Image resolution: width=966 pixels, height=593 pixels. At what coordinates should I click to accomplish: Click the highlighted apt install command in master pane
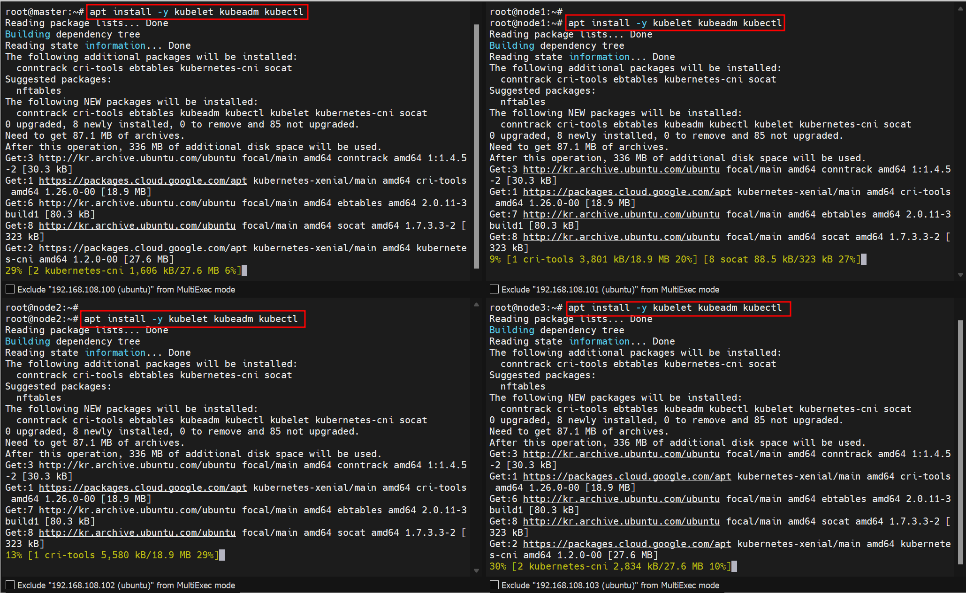[x=197, y=12]
